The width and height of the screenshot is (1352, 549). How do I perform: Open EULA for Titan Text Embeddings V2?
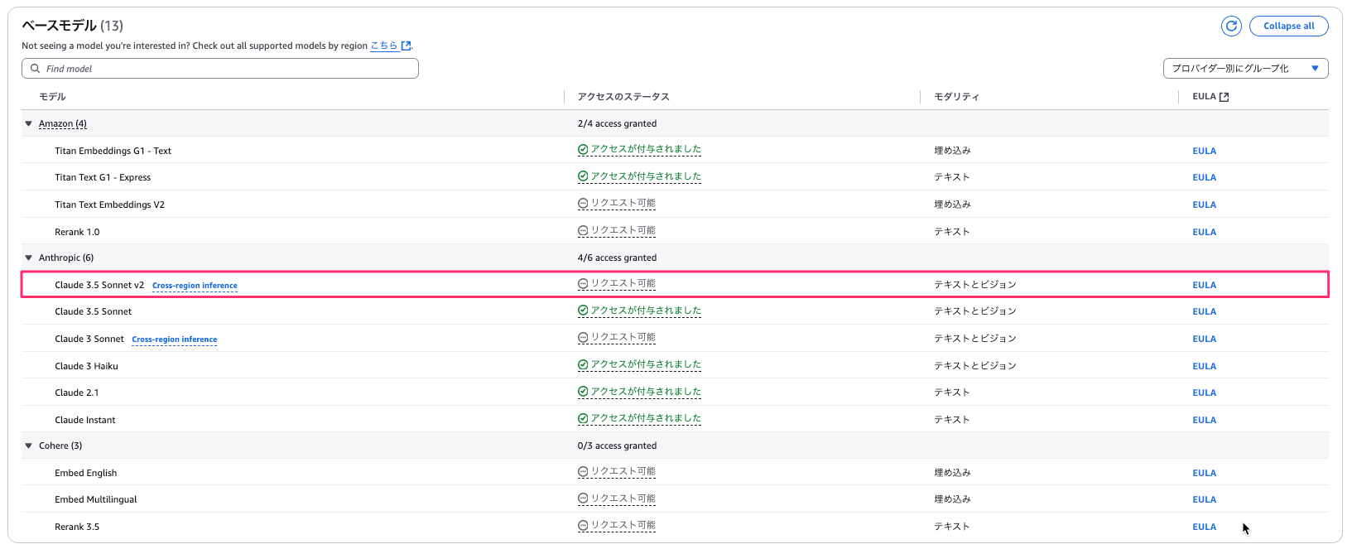(1204, 205)
